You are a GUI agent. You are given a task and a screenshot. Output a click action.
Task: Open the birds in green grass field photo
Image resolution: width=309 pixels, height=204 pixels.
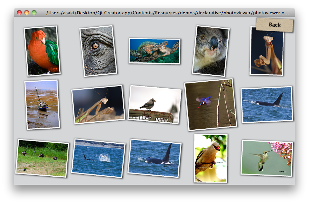click(x=42, y=158)
